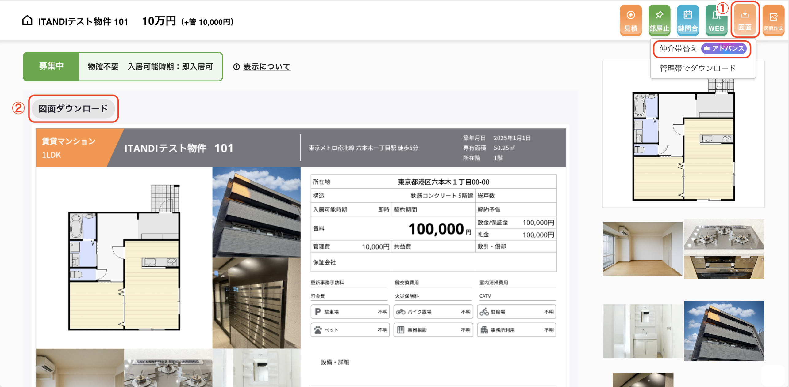Screen dimensions: 789x387
Task: Click the WEB icon button
Action: click(x=716, y=20)
